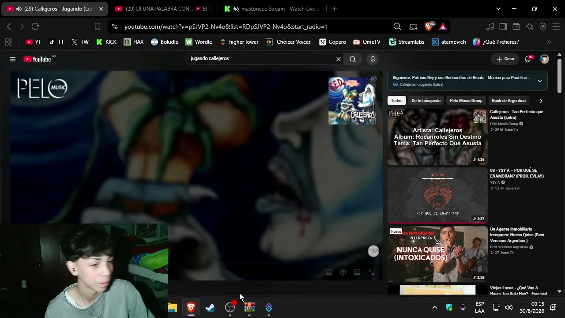Viewport: 565px width, 318px height.
Task: Open the Nunca Quise Intoxicados thumbnail
Action: (x=437, y=254)
